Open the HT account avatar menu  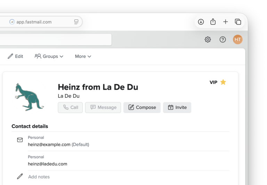pos(237,40)
